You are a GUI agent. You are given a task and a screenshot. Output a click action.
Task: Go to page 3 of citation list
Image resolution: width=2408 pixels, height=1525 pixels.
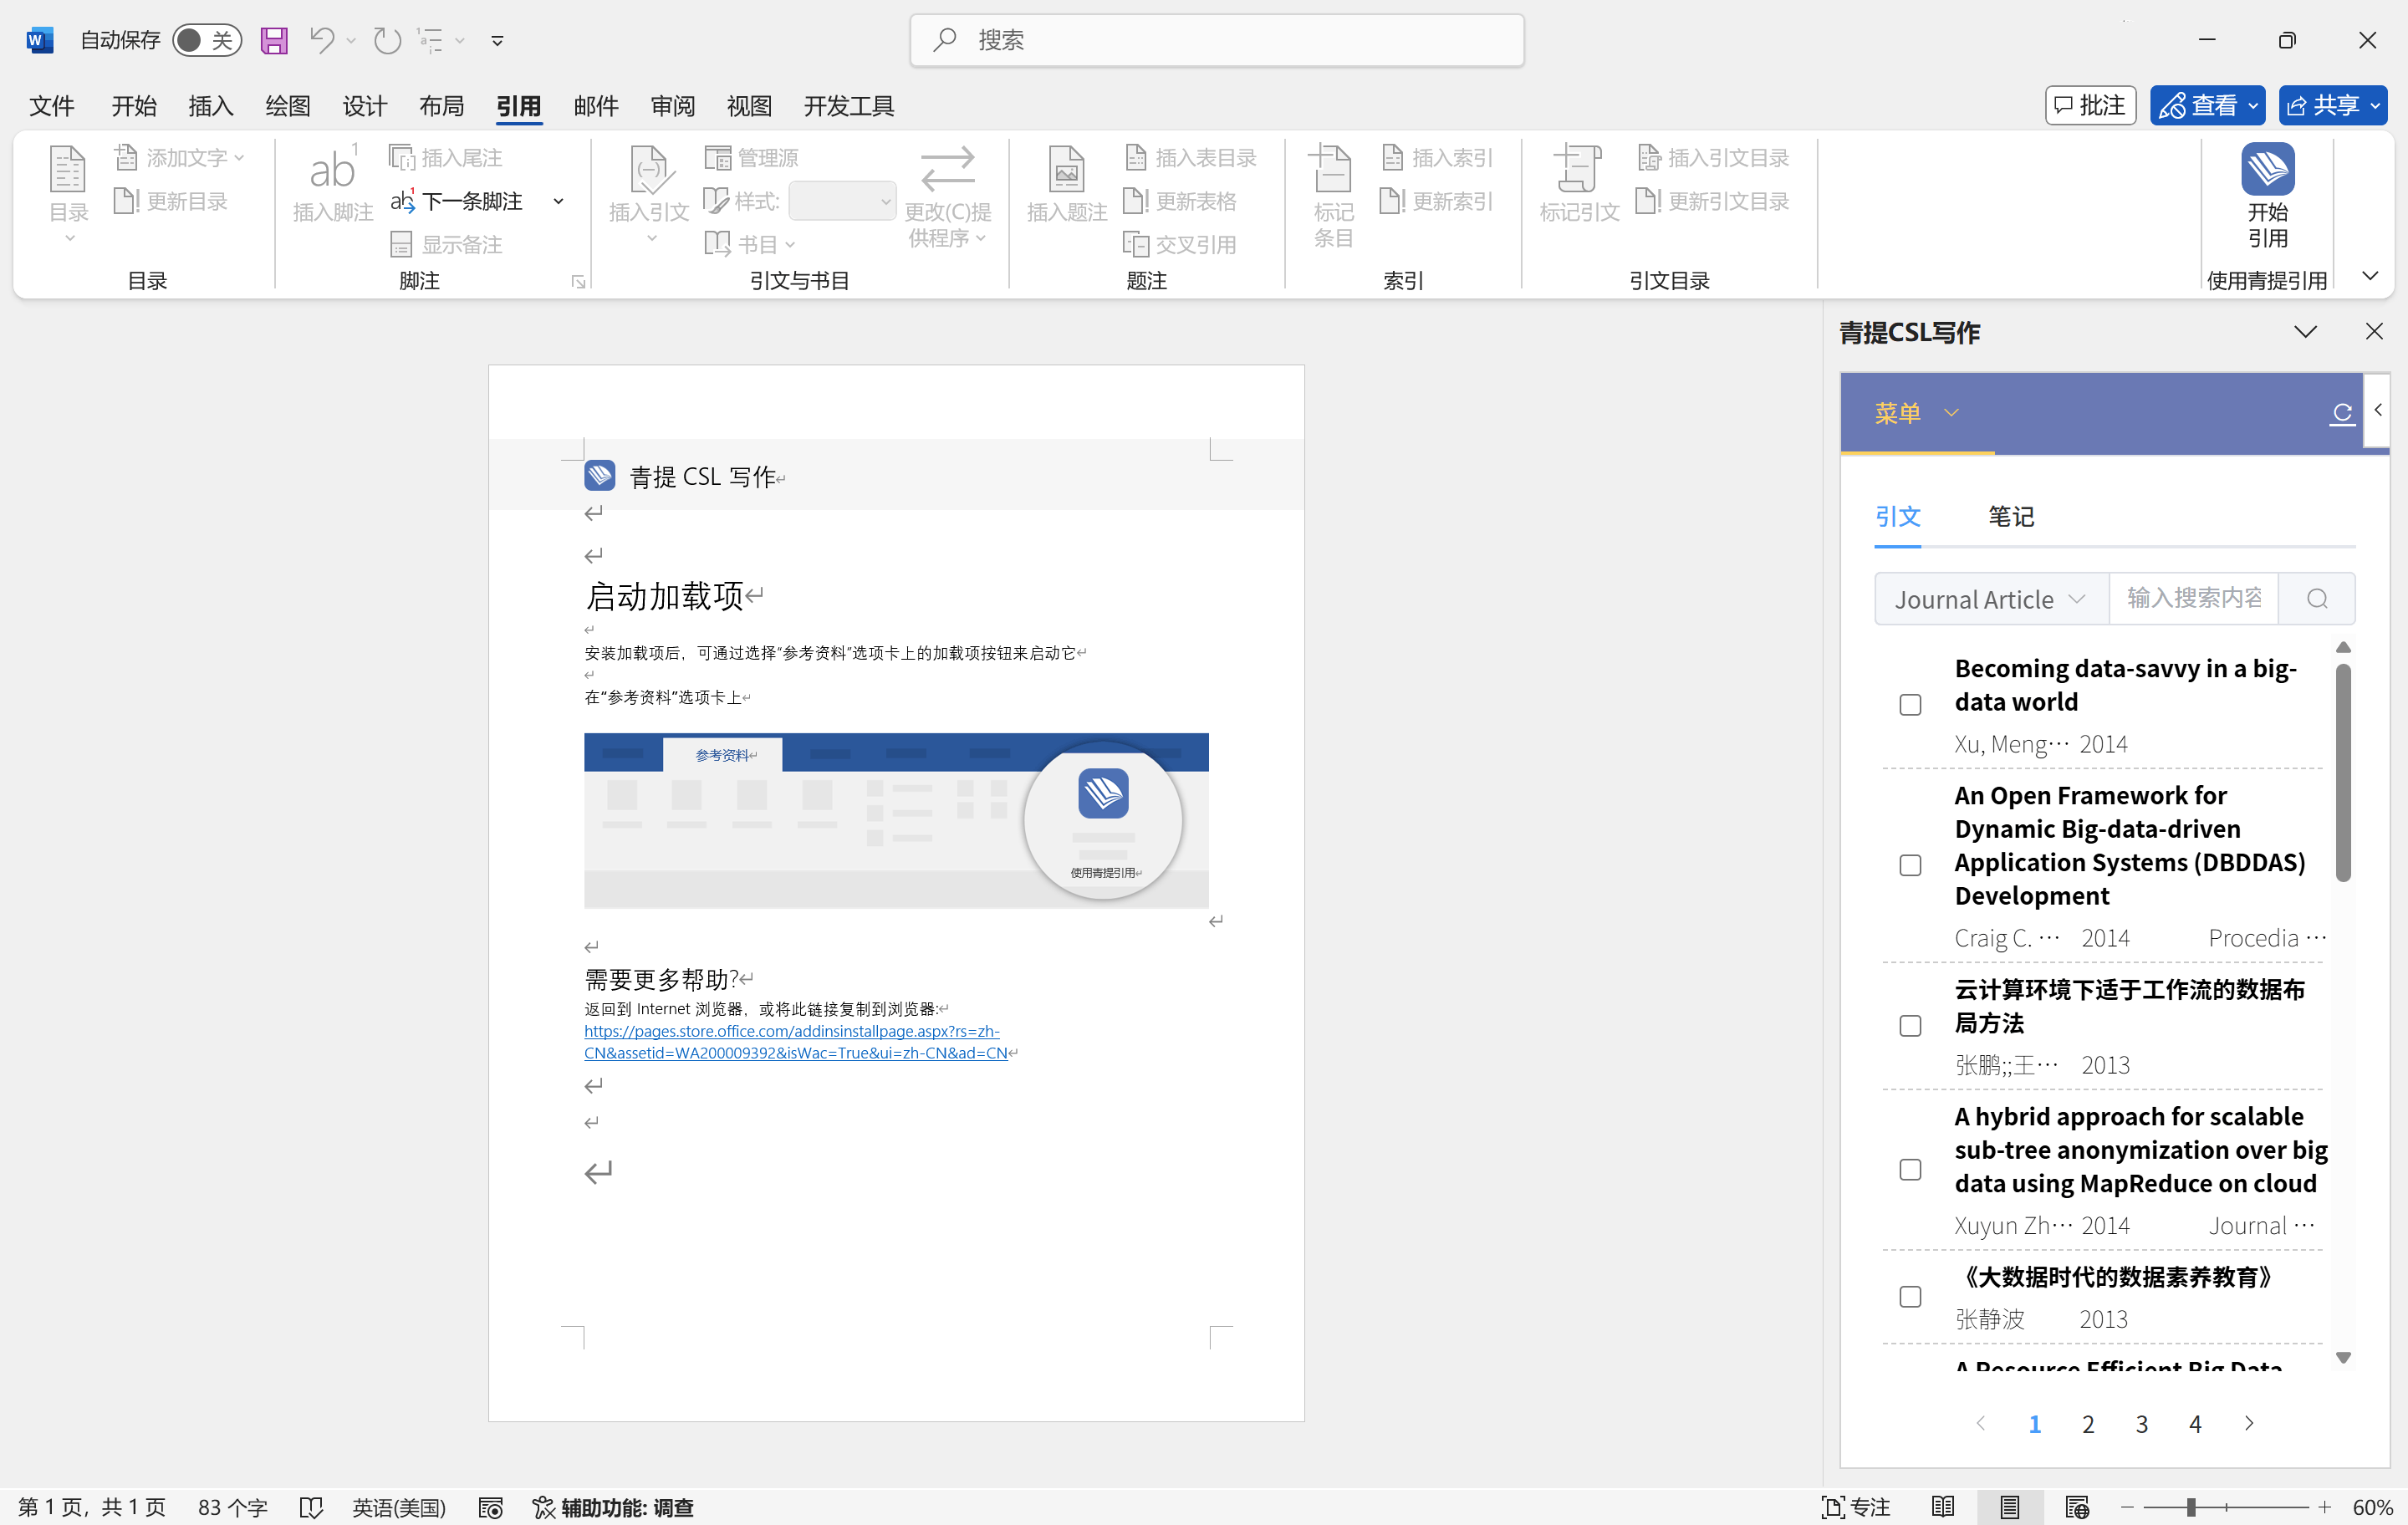2141,1424
